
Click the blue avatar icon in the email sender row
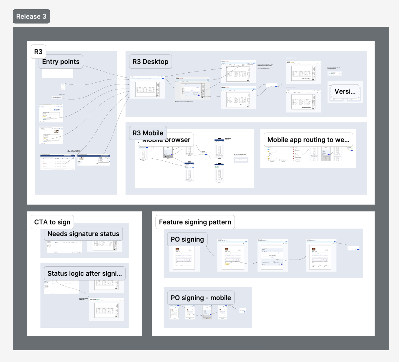[40, 107]
